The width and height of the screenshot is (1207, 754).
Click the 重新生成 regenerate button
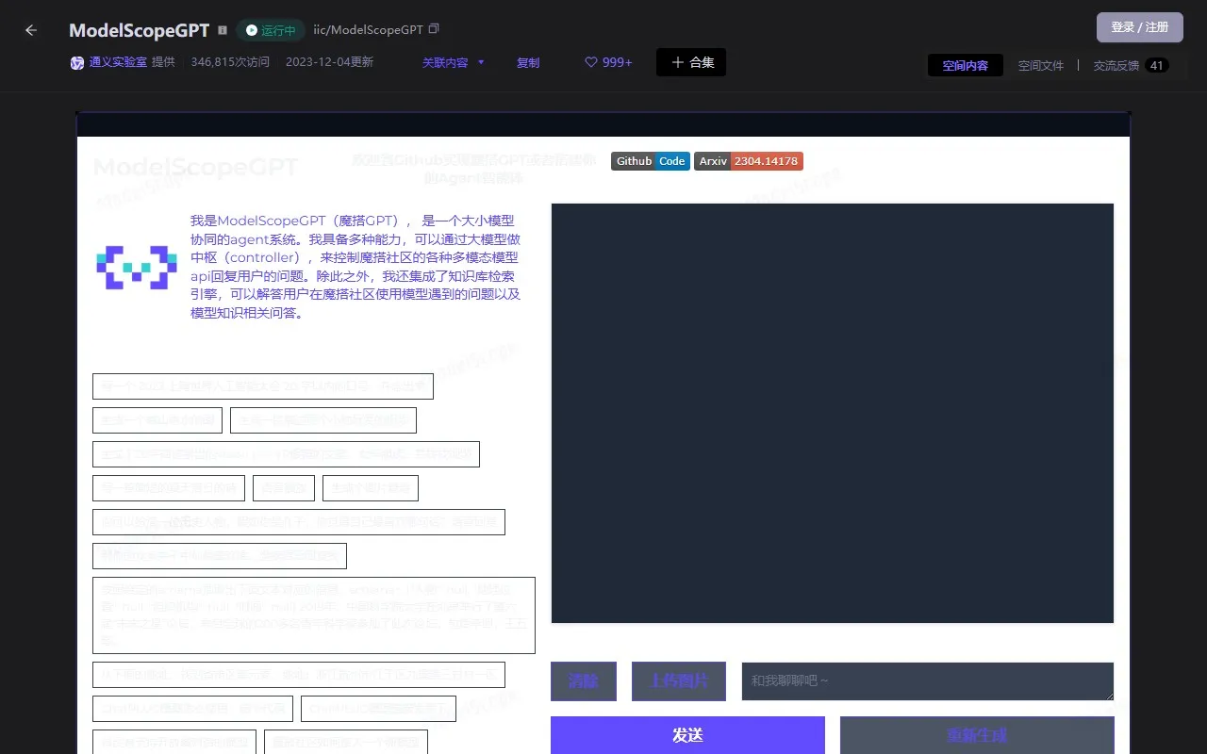point(976,734)
